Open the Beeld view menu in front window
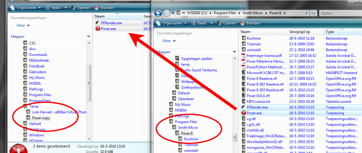 click(202, 23)
